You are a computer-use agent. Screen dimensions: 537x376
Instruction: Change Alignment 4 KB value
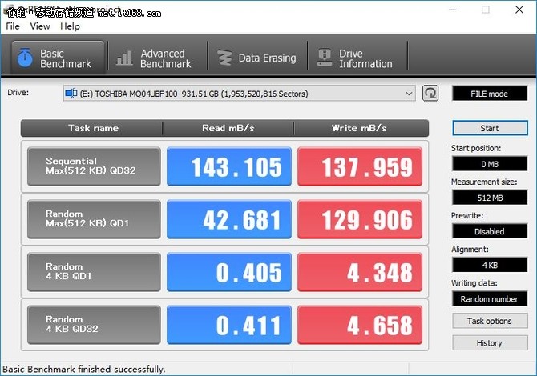490,265
